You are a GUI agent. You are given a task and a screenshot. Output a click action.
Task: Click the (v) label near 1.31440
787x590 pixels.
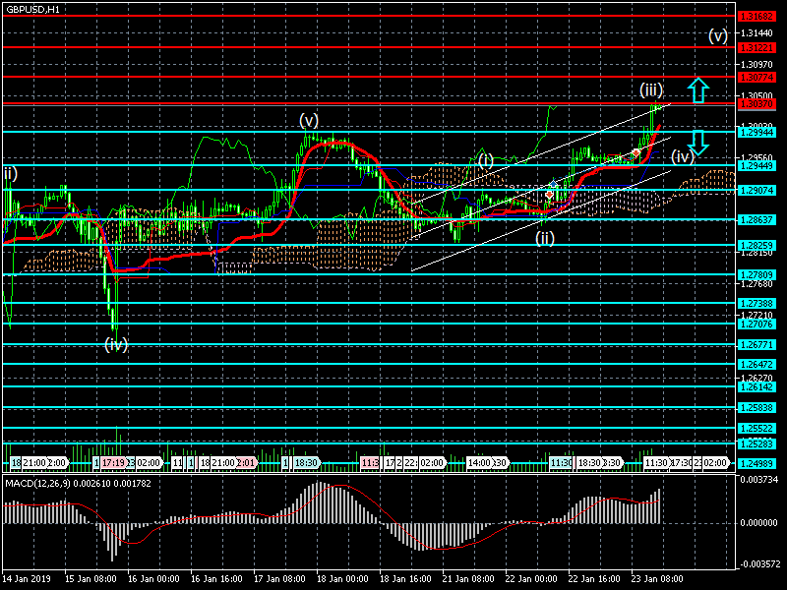tap(718, 36)
